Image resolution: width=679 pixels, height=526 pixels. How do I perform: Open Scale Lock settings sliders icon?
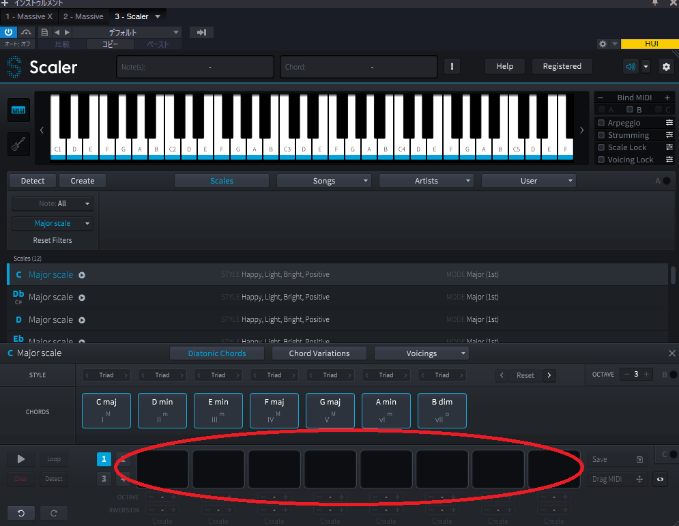tap(669, 147)
